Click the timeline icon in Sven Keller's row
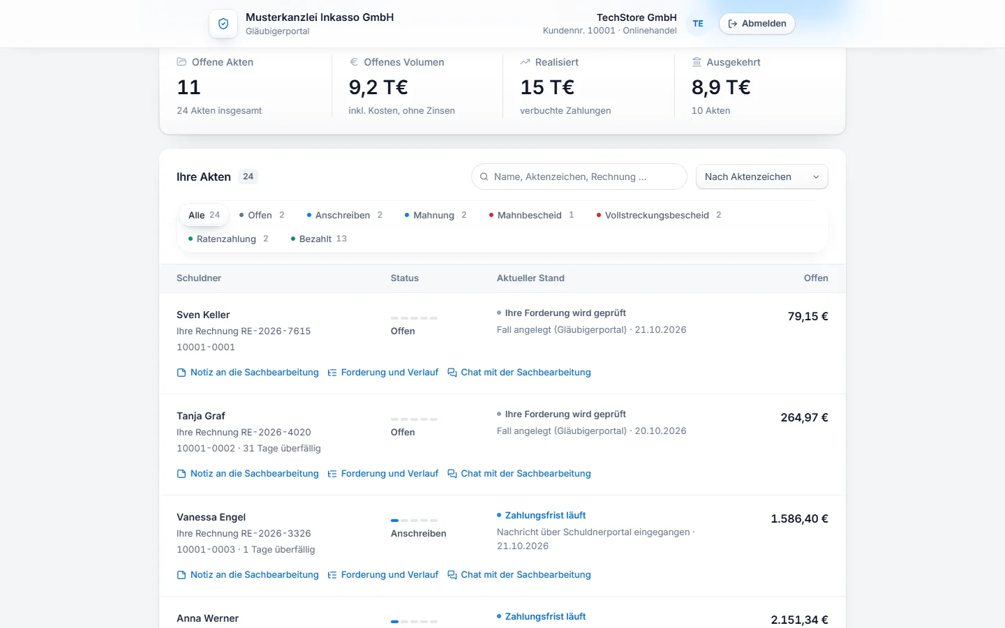Screen dimensions: 1005x628 [332, 373]
